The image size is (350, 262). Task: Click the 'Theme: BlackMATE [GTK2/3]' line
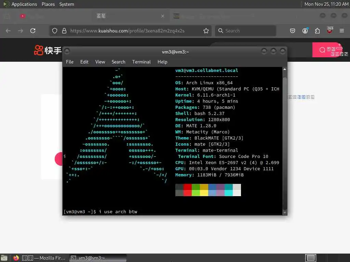click(x=209, y=138)
